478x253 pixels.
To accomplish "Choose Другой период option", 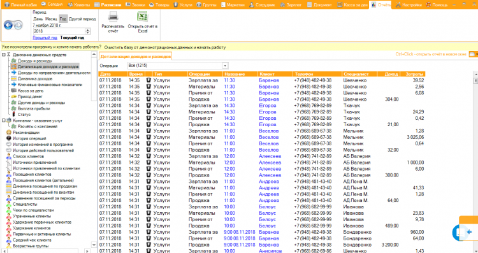I will tap(82, 19).
